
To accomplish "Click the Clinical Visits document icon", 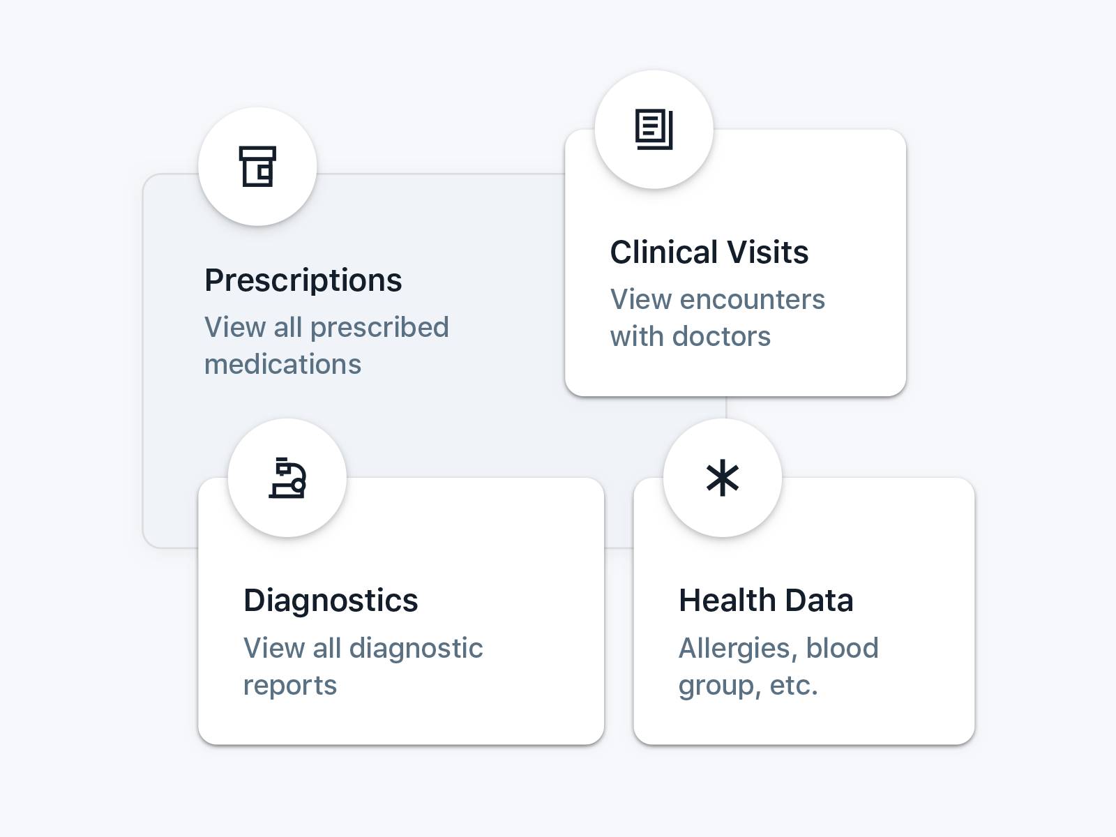I will tap(654, 130).
